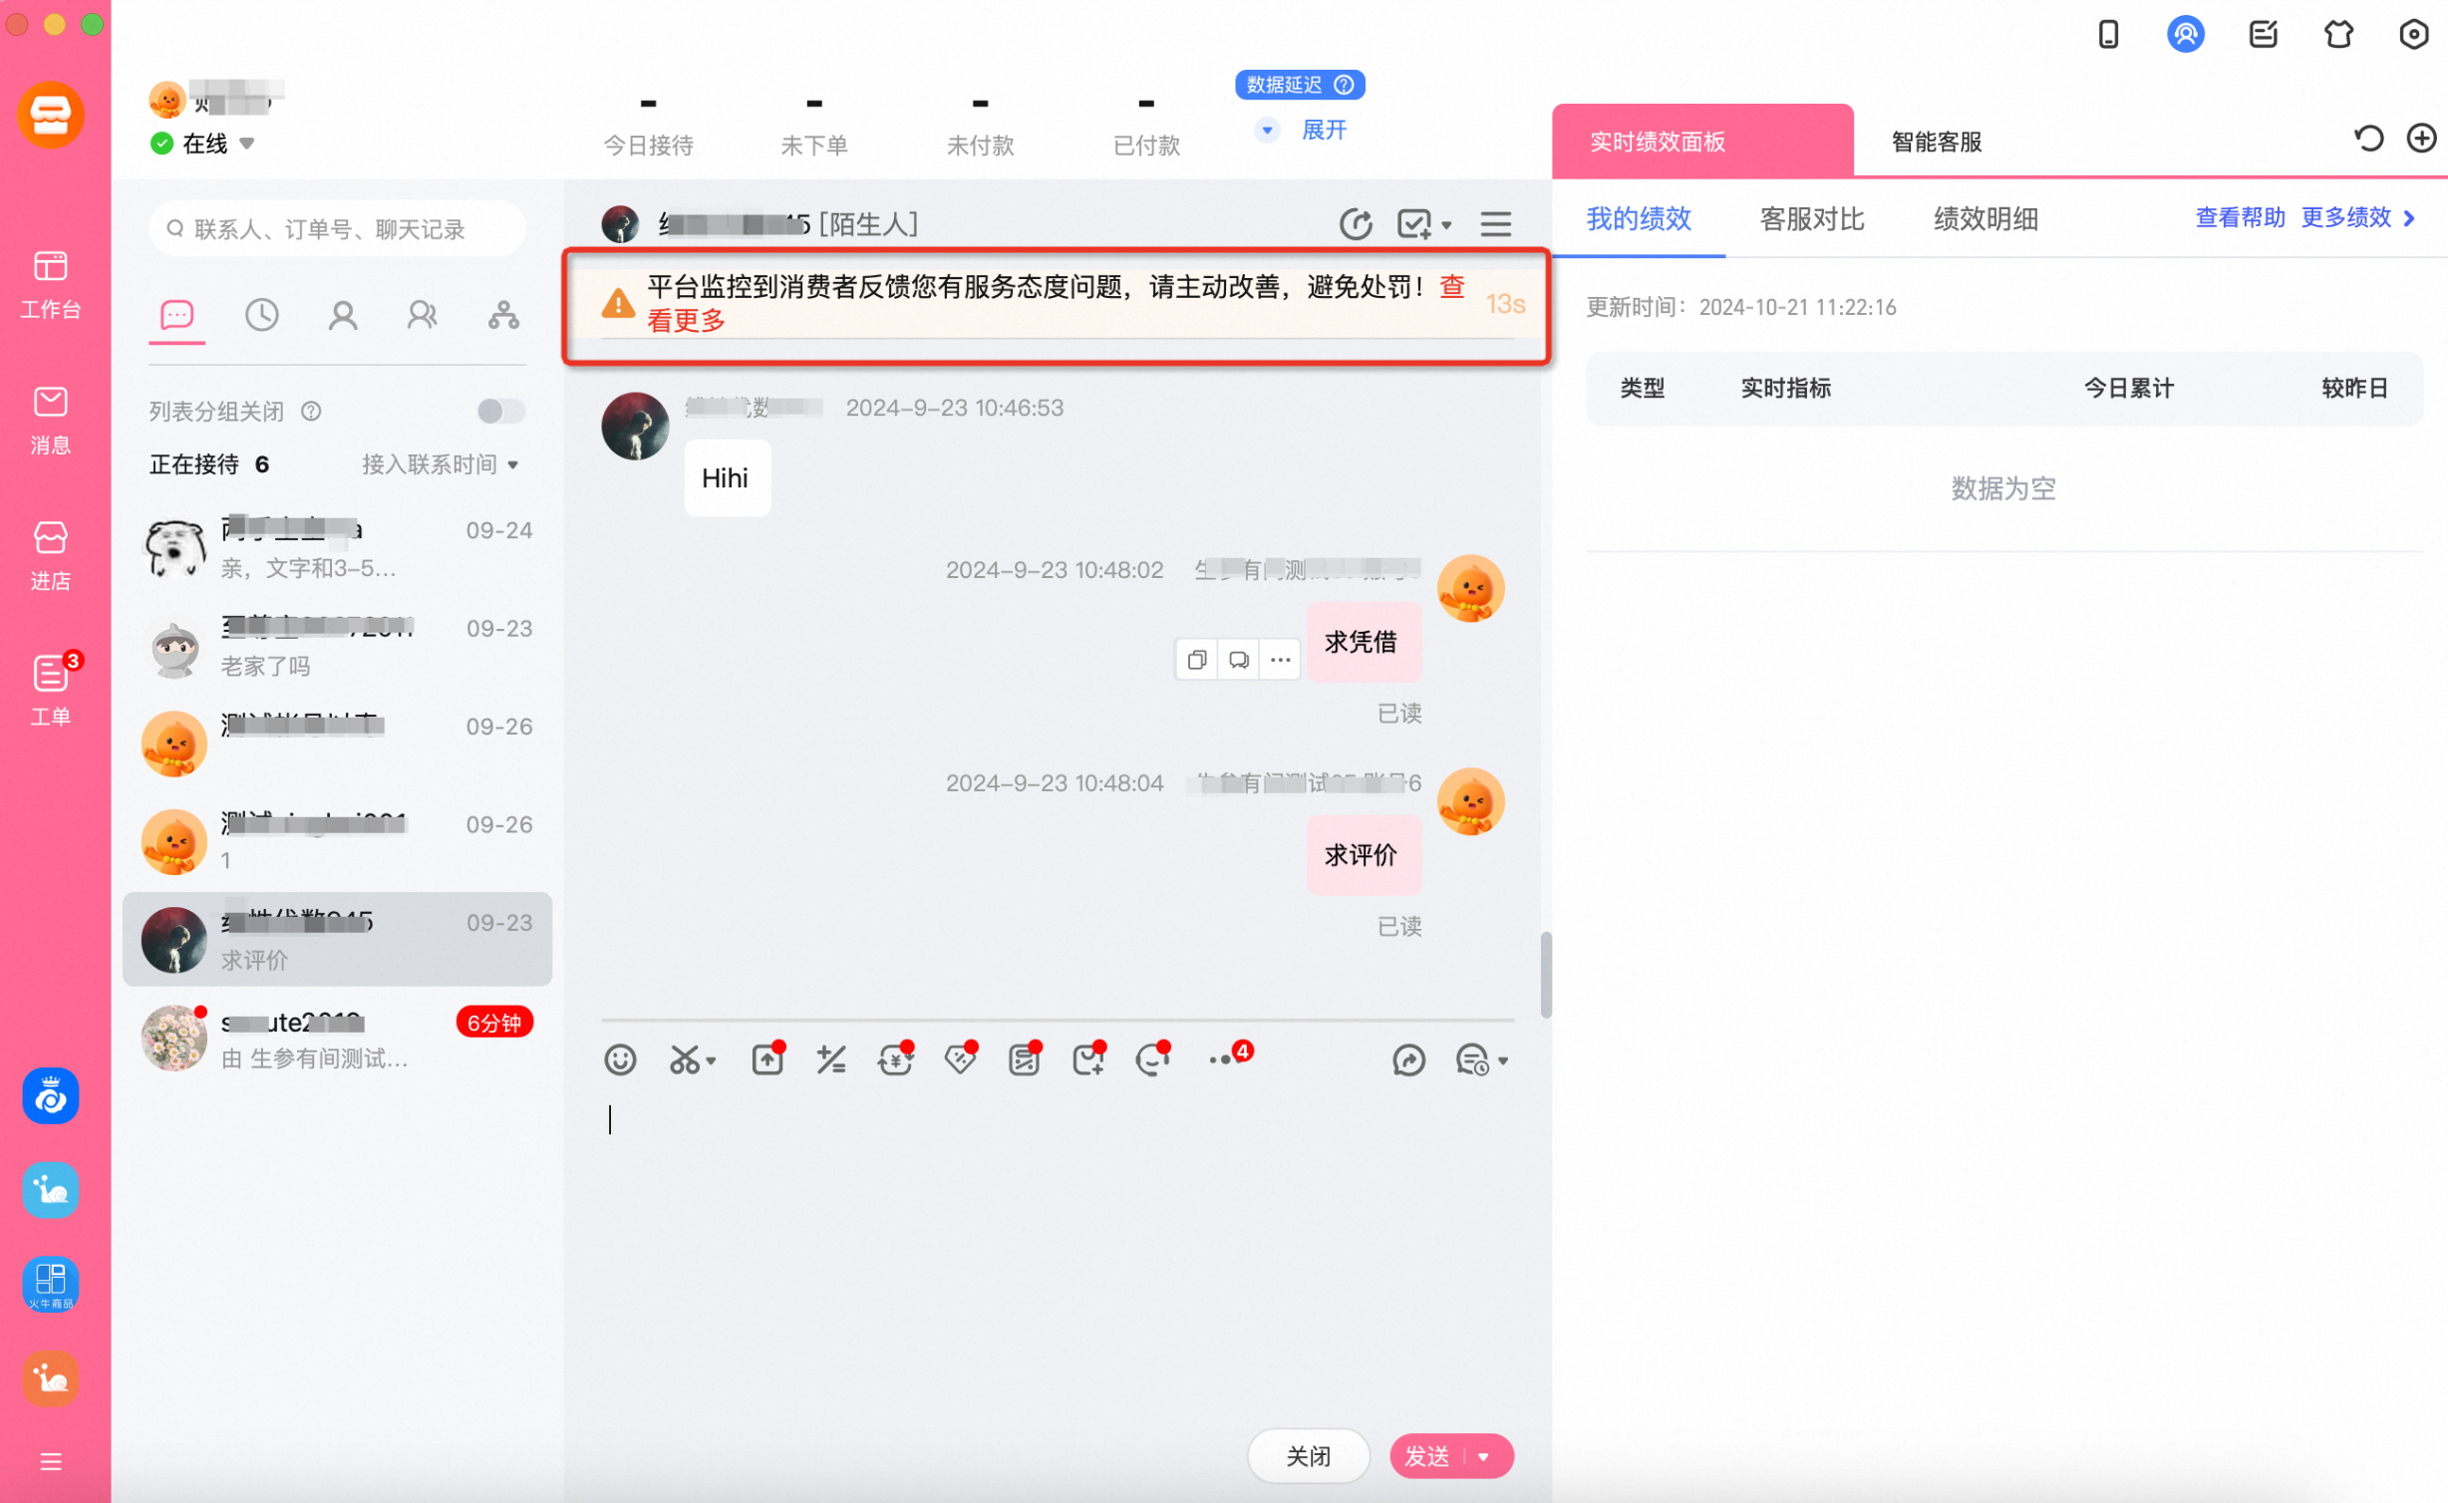Click the 数据延迟 data delay badge

coord(1299,85)
